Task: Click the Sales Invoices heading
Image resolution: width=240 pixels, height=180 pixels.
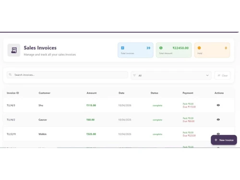Action: point(40,48)
